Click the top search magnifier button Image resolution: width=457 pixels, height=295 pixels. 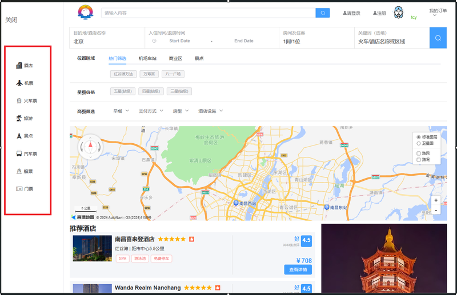coord(323,13)
